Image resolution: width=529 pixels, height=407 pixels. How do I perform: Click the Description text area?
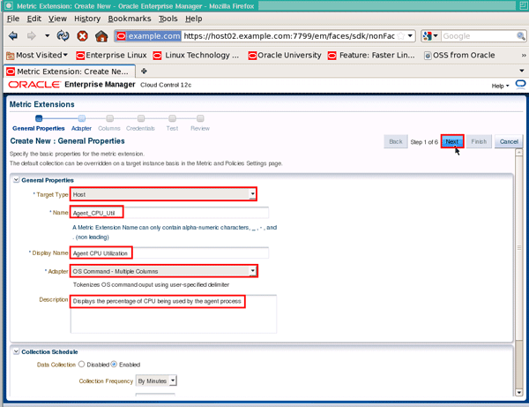point(174,314)
